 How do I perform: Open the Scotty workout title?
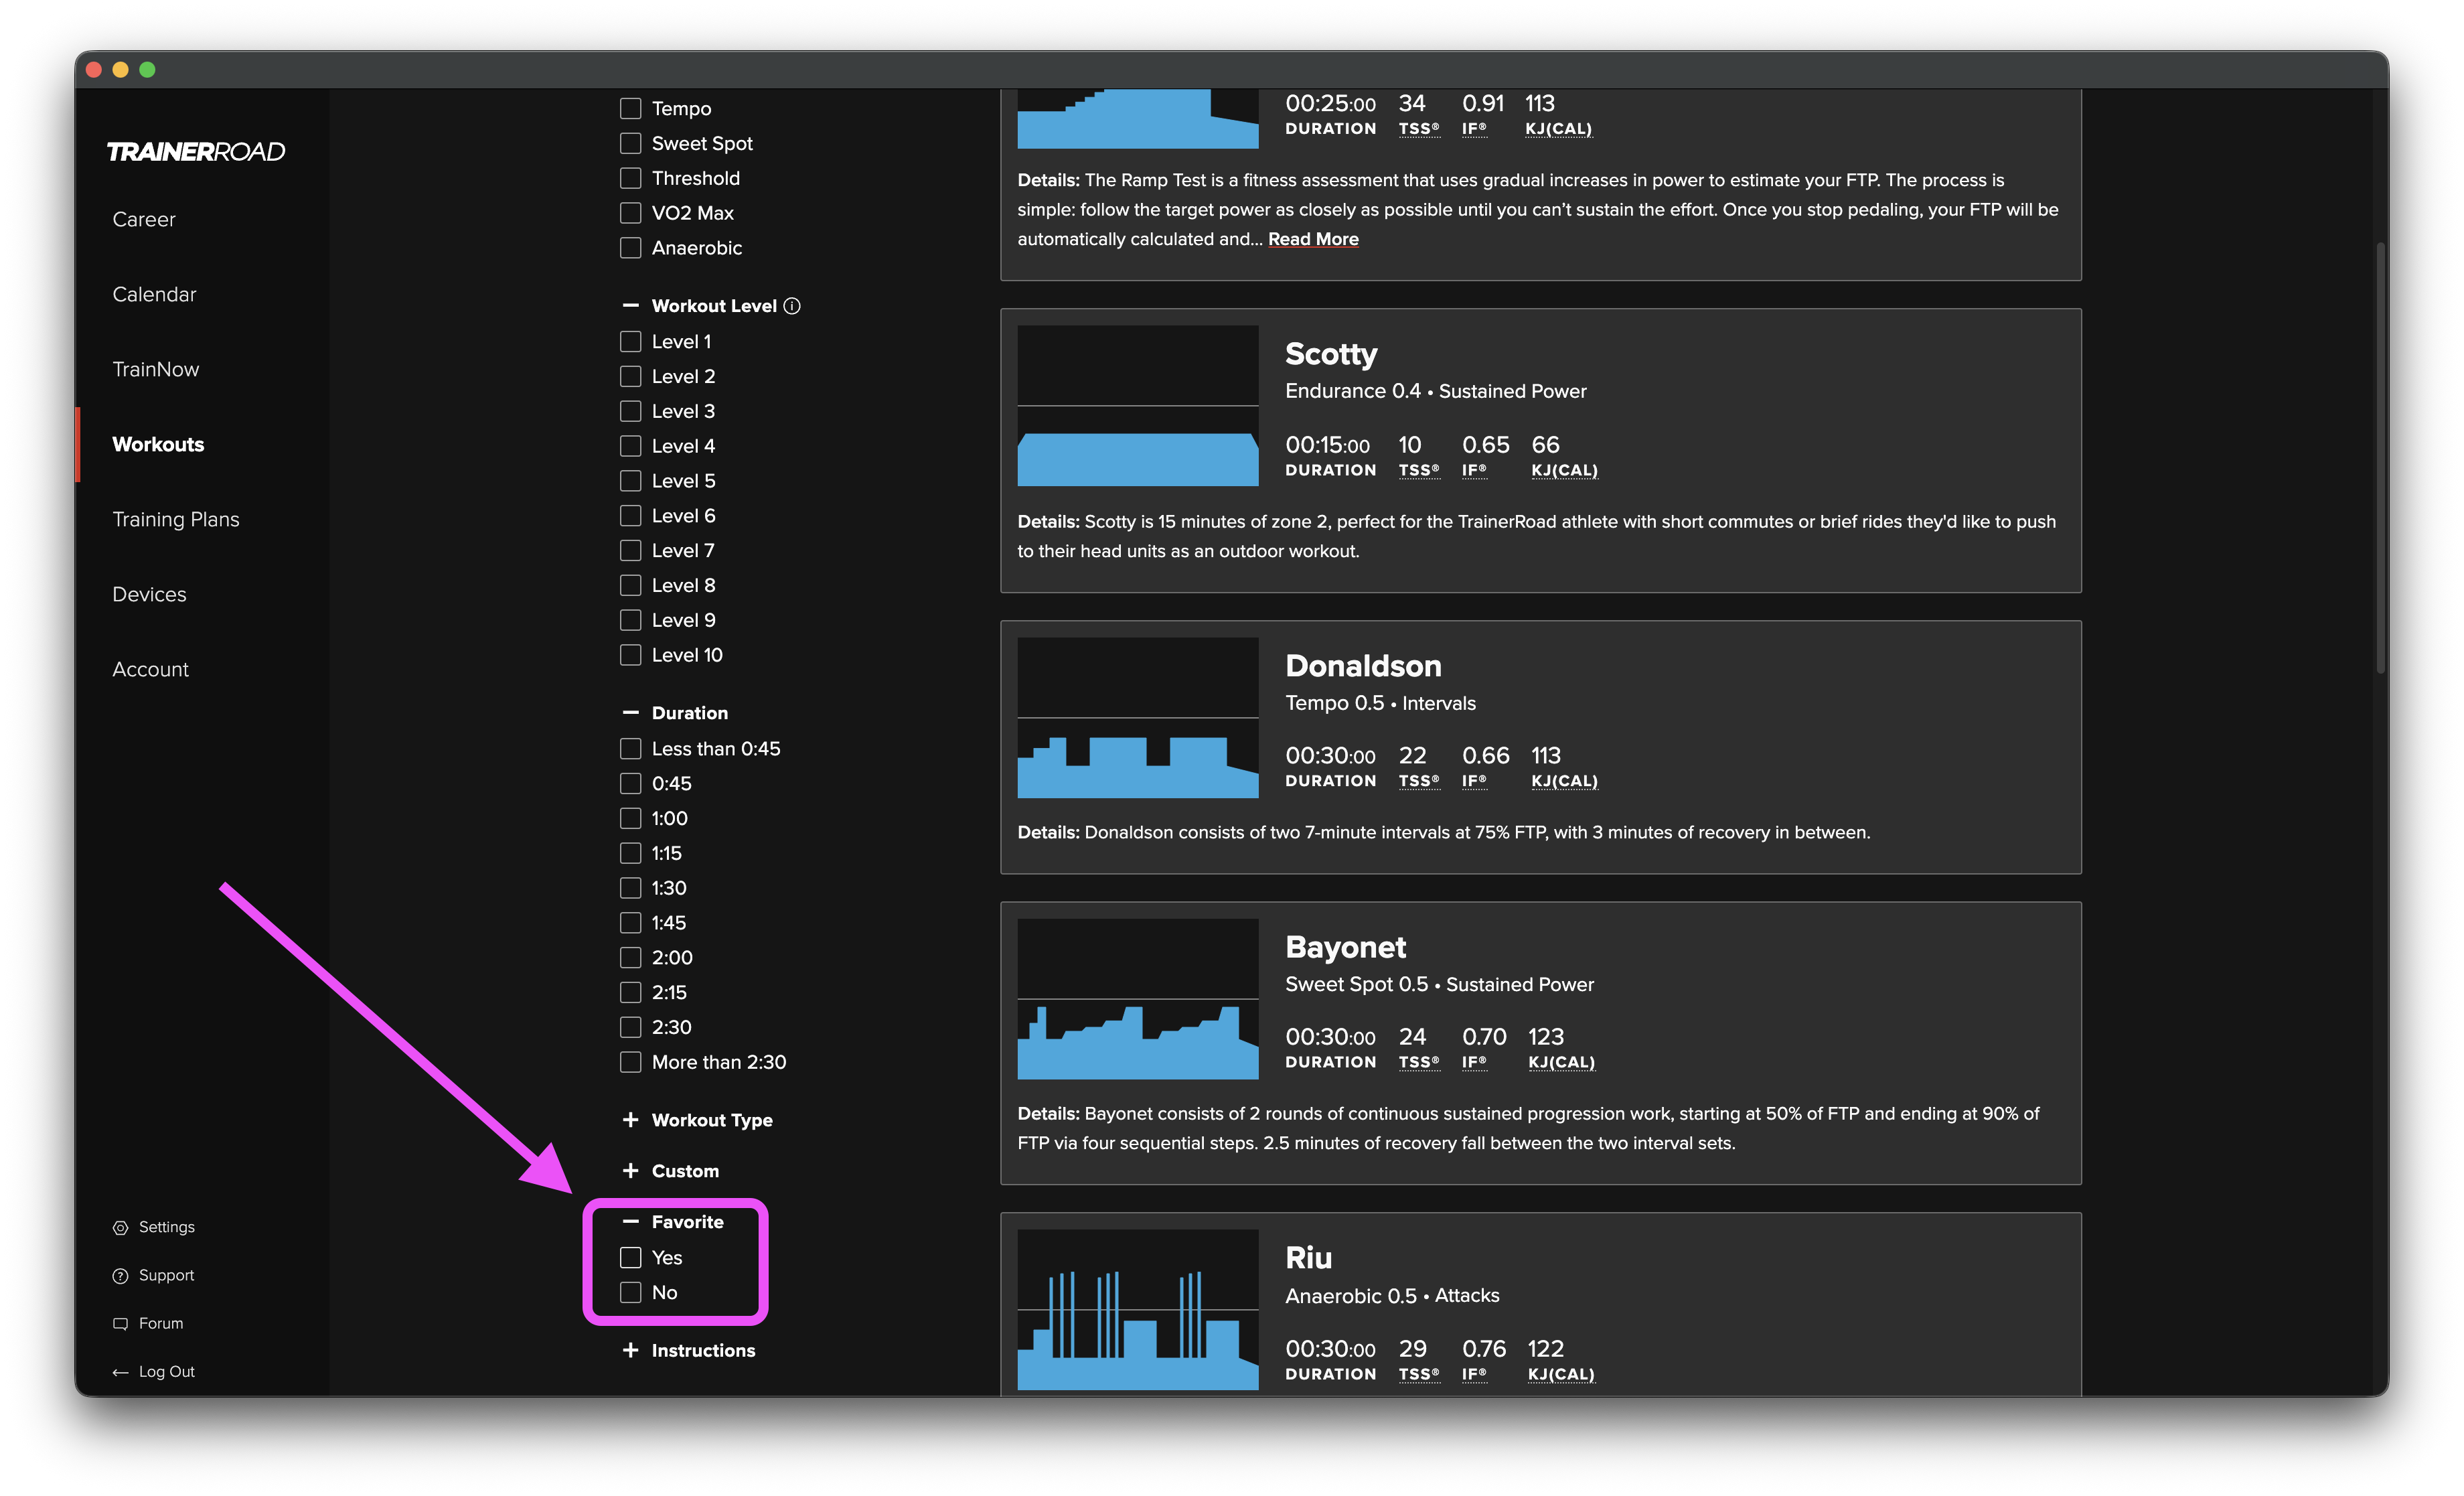(1331, 354)
